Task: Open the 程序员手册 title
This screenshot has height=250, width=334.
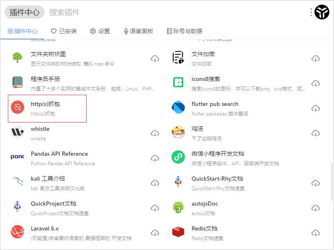Action: [45, 79]
